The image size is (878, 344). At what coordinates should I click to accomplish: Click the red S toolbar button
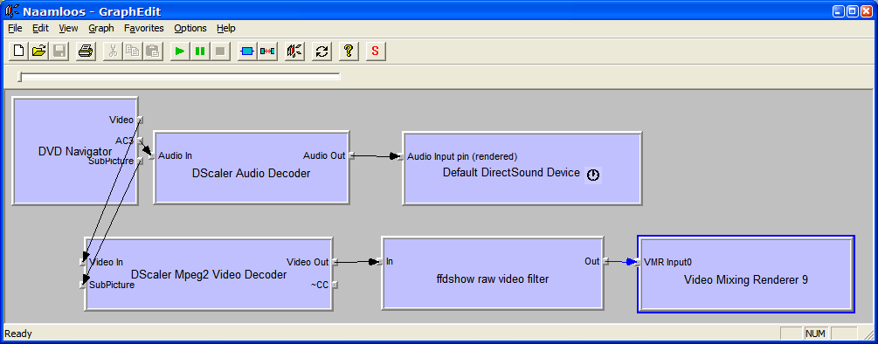coord(375,51)
